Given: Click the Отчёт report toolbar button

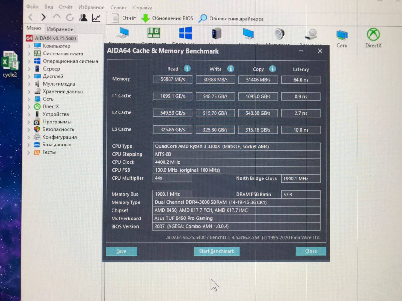Looking at the screenshot, I should pyautogui.click(x=124, y=18).
